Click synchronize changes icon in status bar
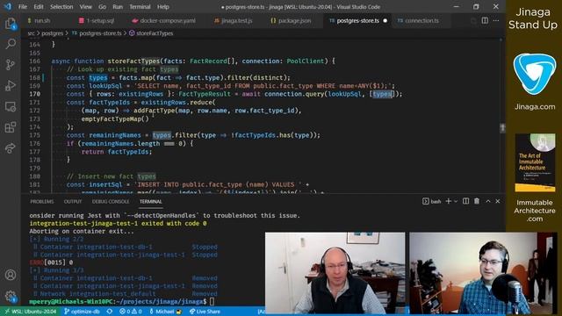 [110, 312]
